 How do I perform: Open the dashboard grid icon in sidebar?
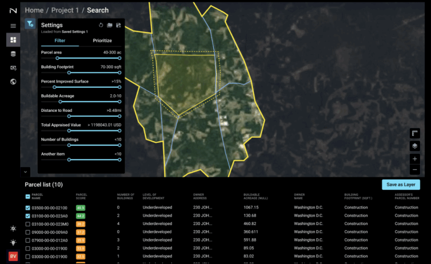pos(13,40)
